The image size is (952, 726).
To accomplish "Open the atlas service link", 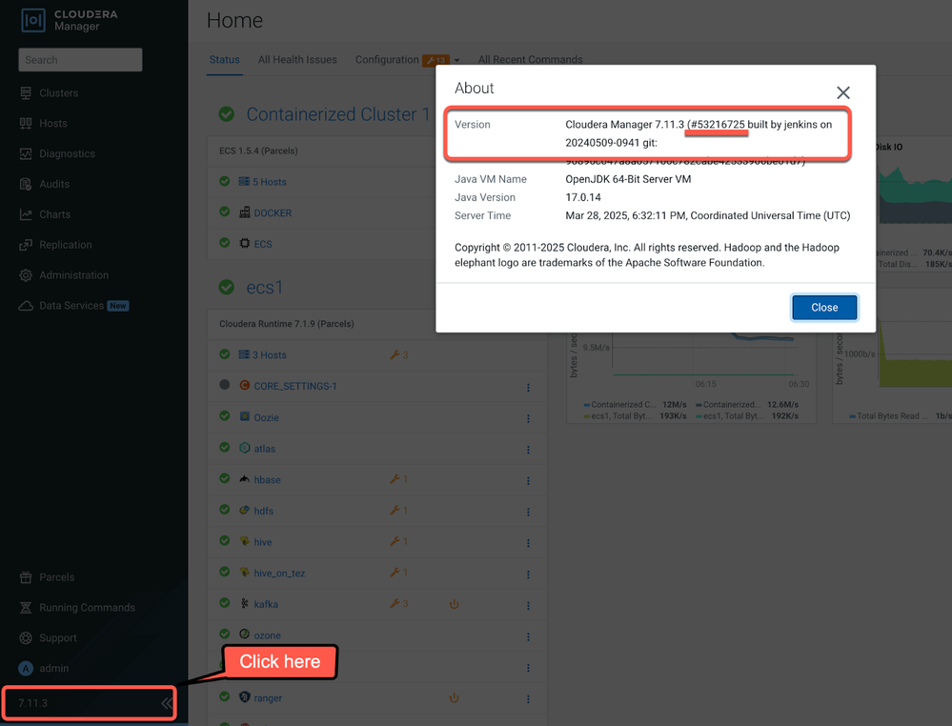I will click(x=265, y=448).
